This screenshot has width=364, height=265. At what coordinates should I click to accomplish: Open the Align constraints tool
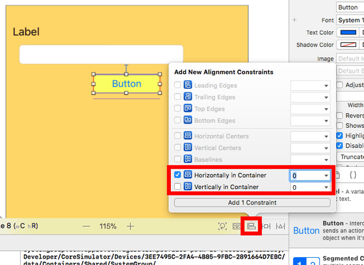[x=251, y=226]
